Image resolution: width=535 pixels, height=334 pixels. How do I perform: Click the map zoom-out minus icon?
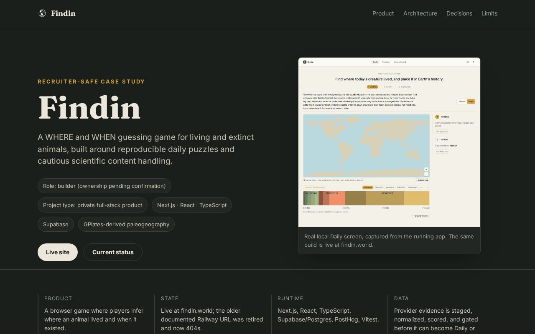426,174
